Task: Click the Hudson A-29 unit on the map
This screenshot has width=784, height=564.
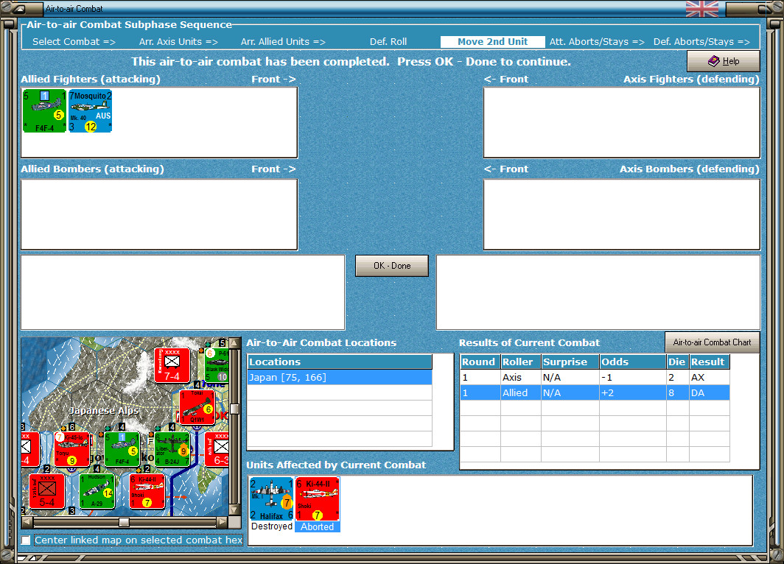Action: click(x=97, y=491)
